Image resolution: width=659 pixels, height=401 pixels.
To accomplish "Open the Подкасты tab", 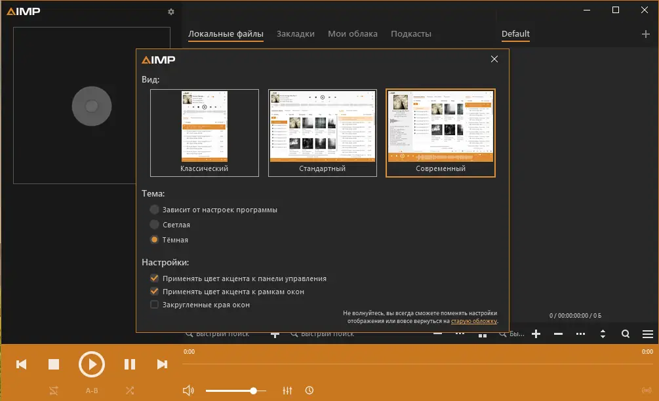I will [410, 34].
